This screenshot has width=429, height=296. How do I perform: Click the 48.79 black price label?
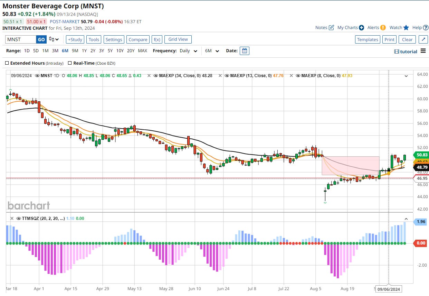point(421,167)
